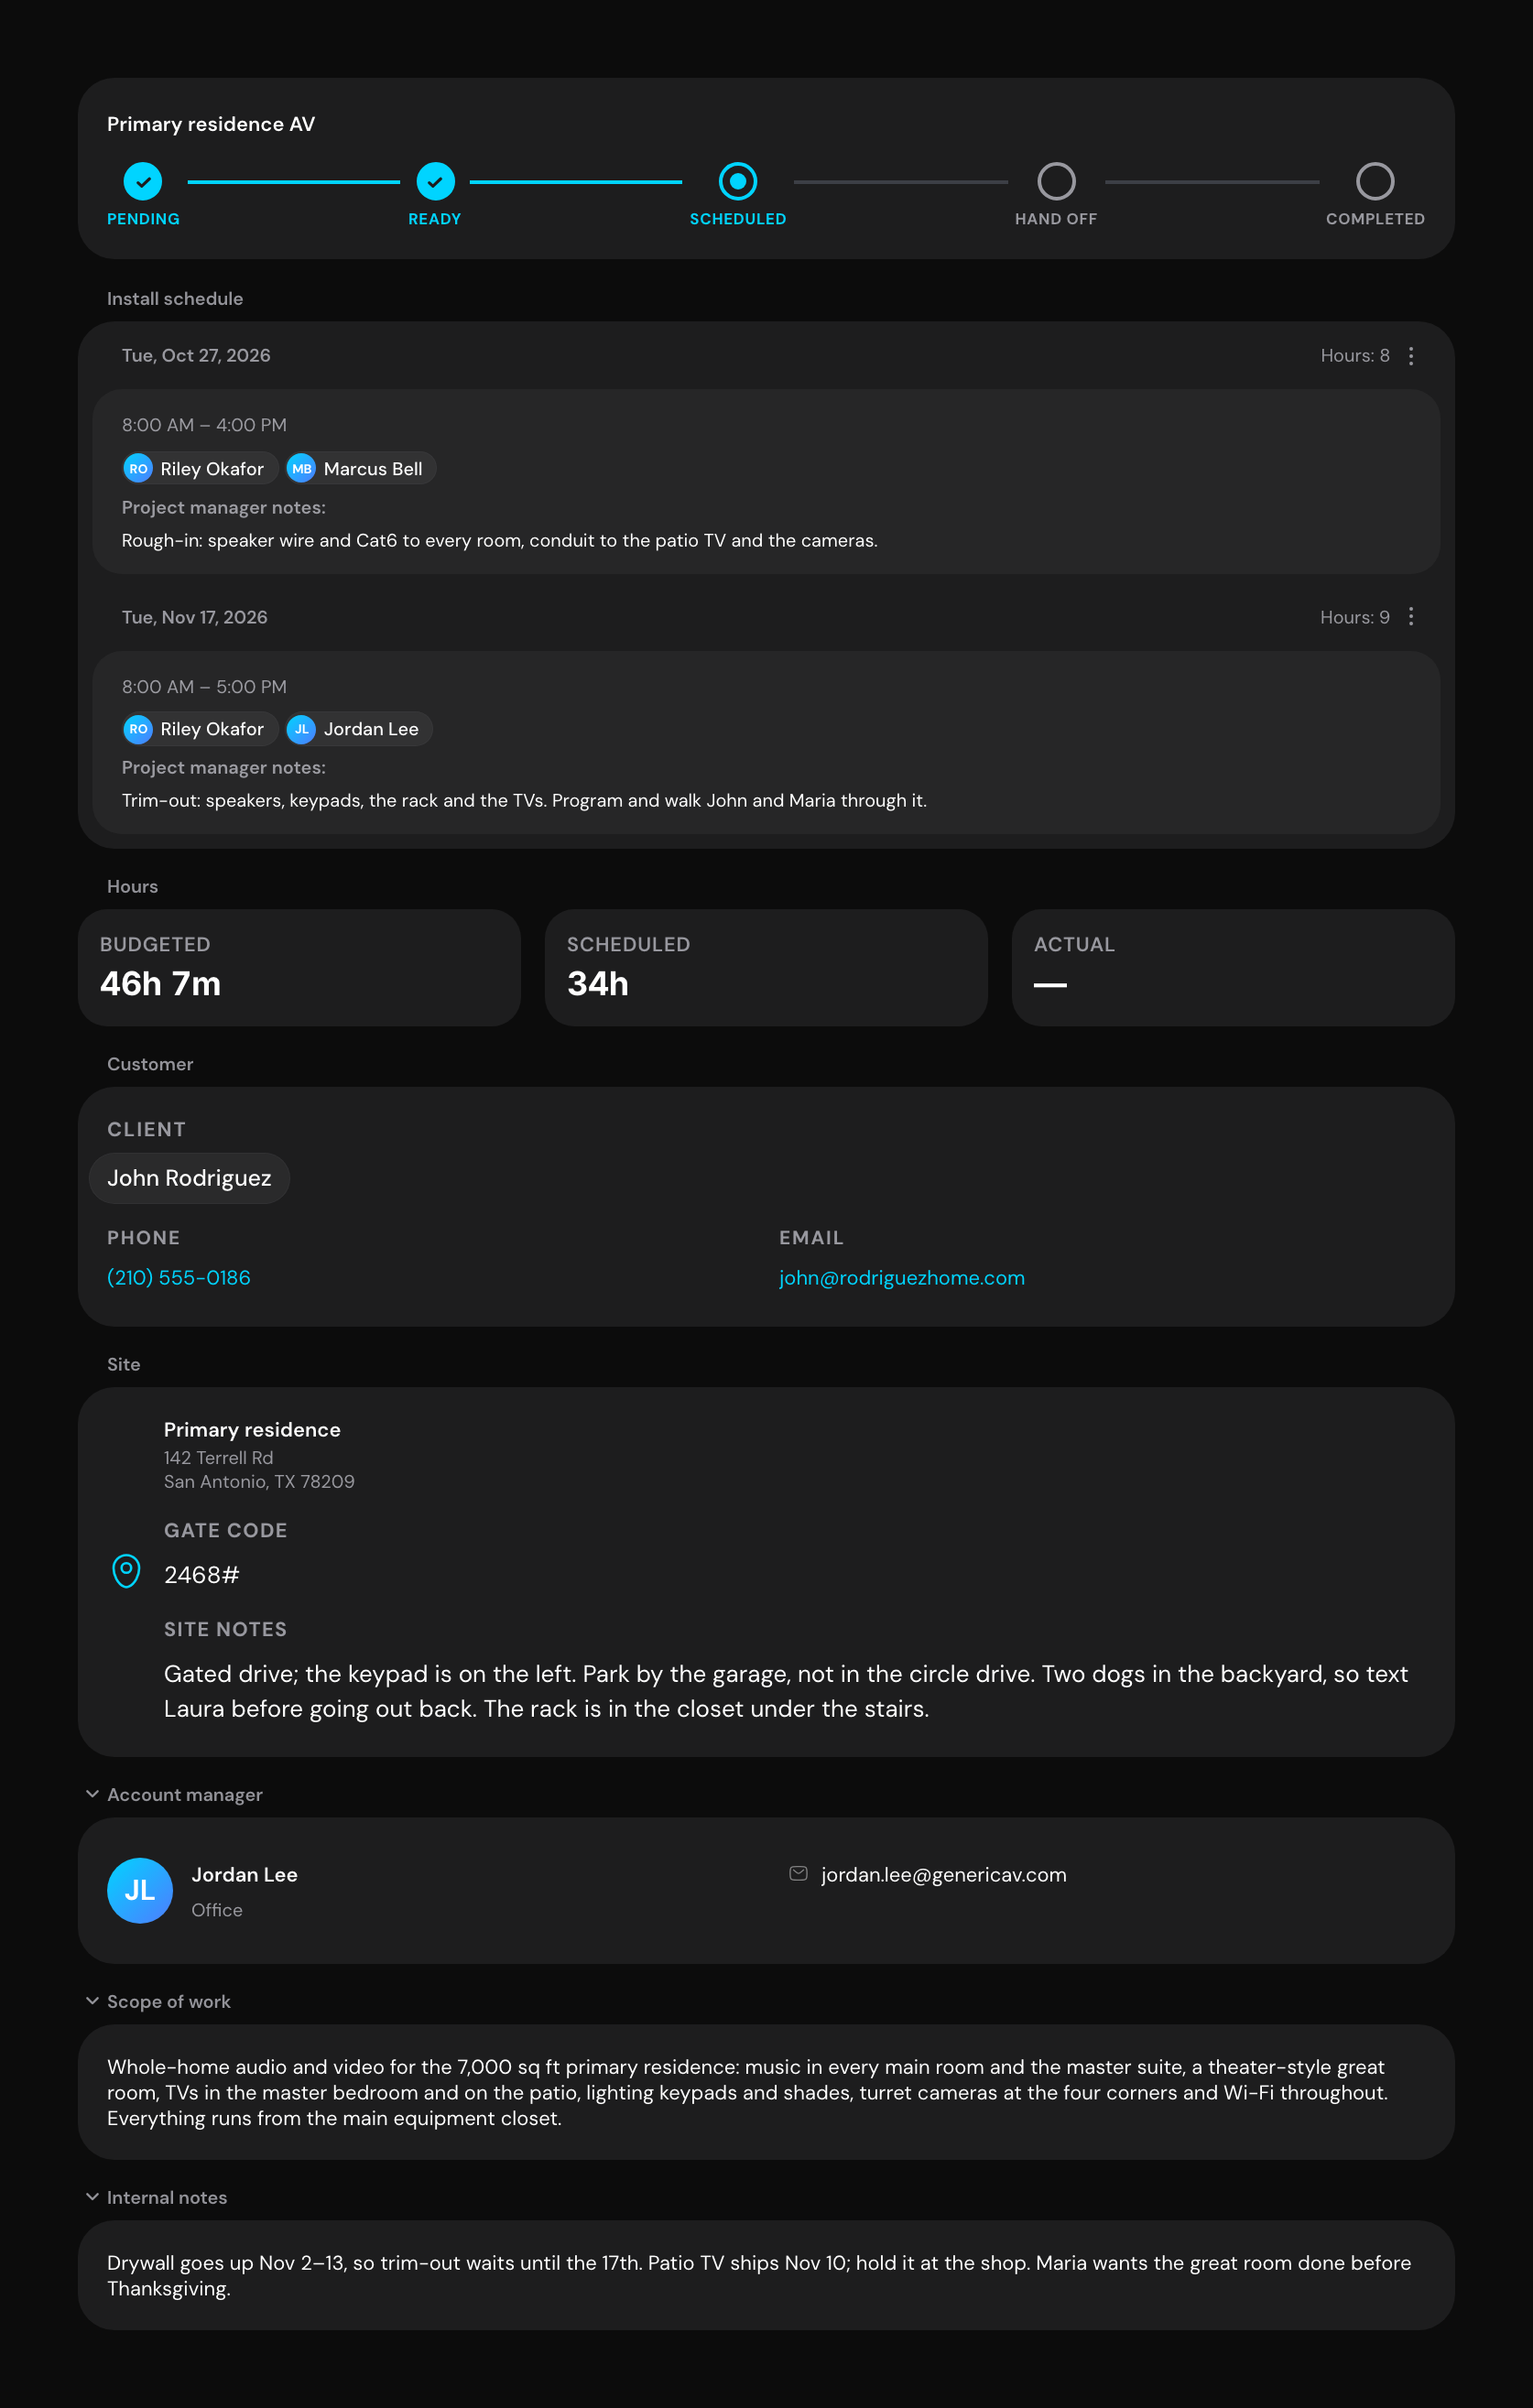The image size is (1533, 2408).
Task: Click the Hours: 9 label
Action: point(1355,617)
